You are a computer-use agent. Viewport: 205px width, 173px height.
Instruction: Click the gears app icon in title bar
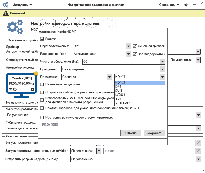click(6, 5)
